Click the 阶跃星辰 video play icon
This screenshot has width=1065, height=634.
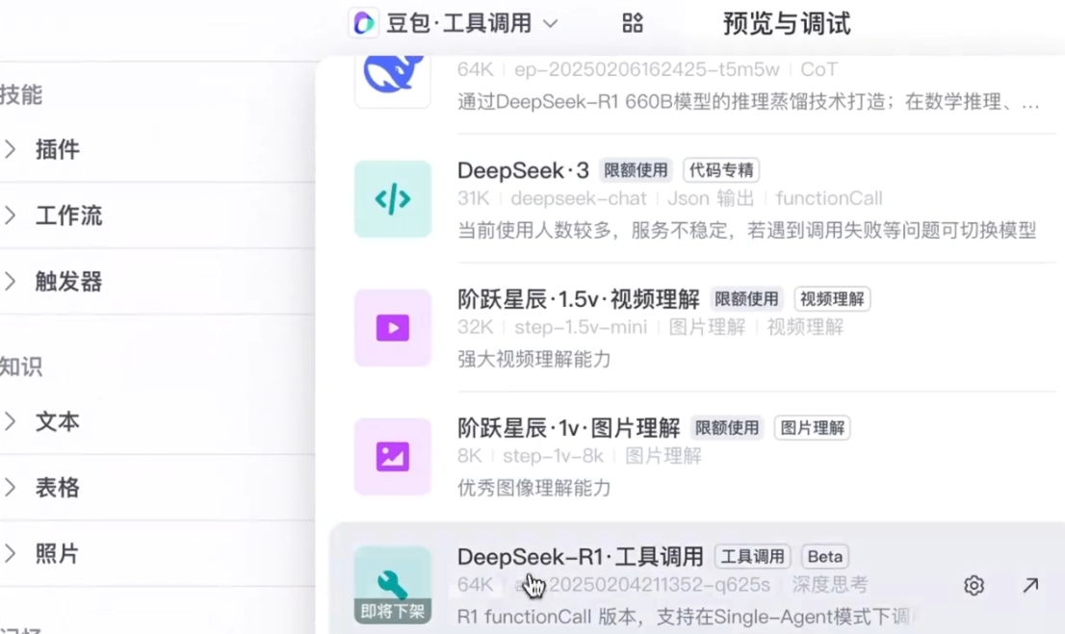[393, 328]
